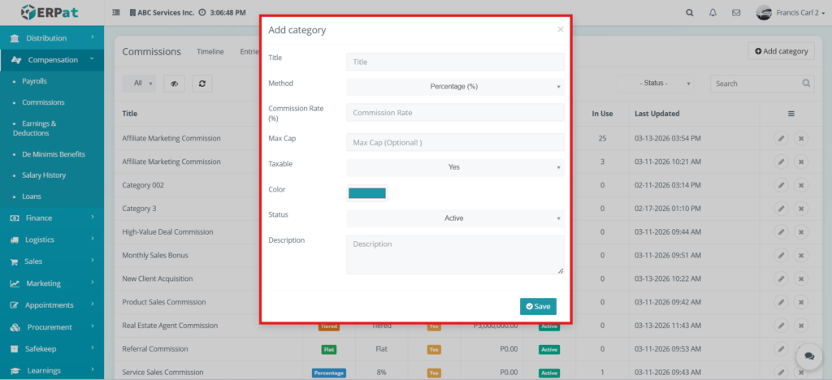Open the Taxable dropdown
This screenshot has height=380, width=832.
455,167
